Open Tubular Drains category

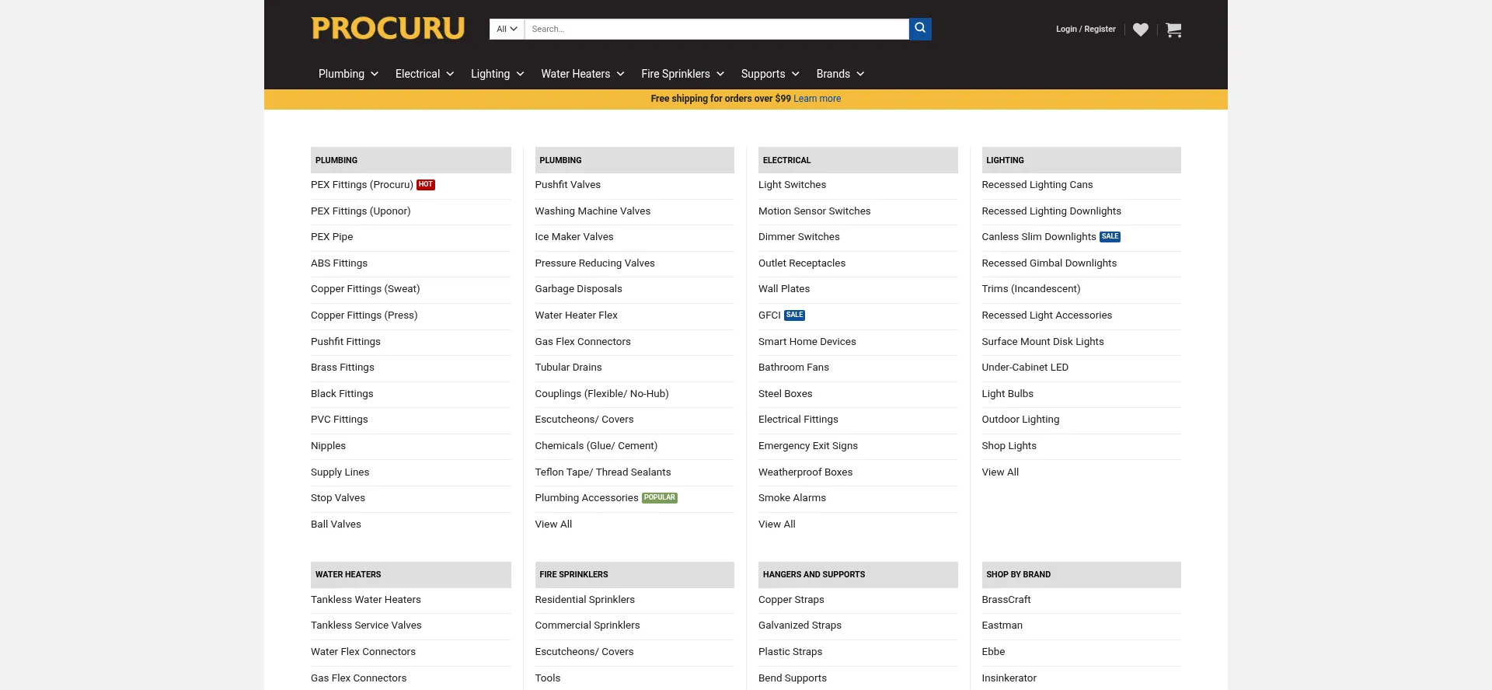point(568,368)
